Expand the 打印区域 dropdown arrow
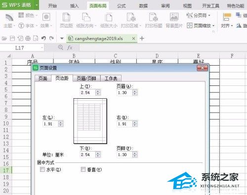Screen dimensions: 247x195 pyautogui.click(x=140, y=26)
